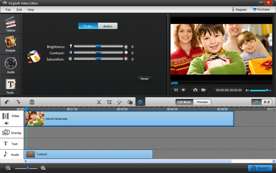Click the overlay duplicate squares icon
The height and width of the screenshot is (173, 276).
coord(130,102)
